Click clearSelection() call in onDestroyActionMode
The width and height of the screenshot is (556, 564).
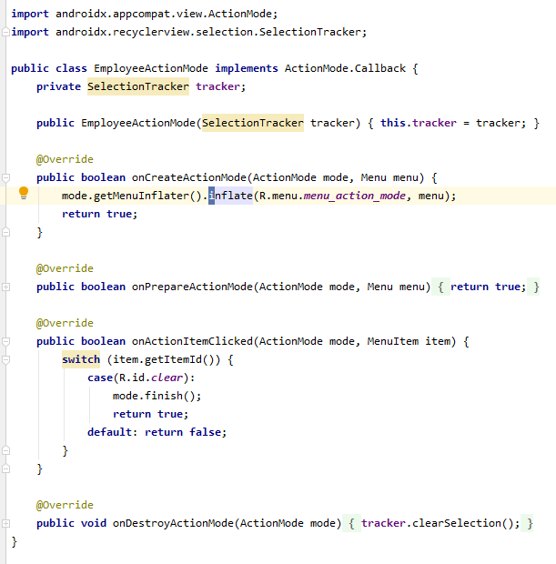pyautogui.click(x=462, y=523)
